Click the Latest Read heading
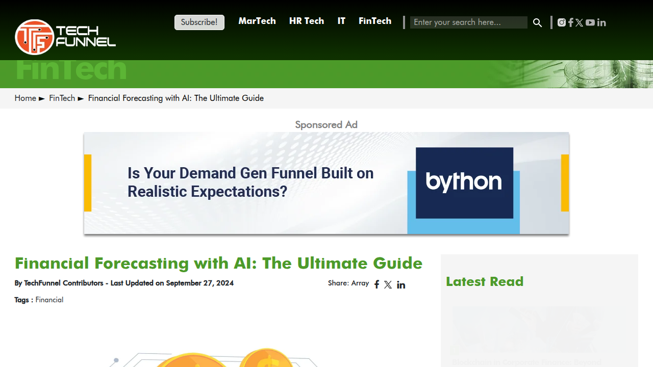The width and height of the screenshot is (653, 367). [485, 281]
